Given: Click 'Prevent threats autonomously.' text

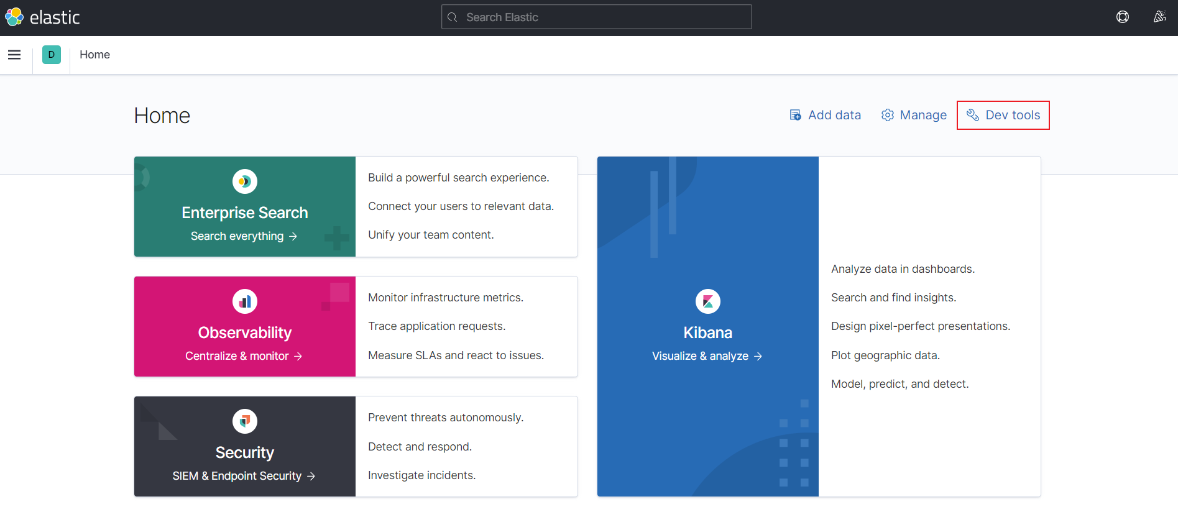Looking at the screenshot, I should (x=446, y=418).
